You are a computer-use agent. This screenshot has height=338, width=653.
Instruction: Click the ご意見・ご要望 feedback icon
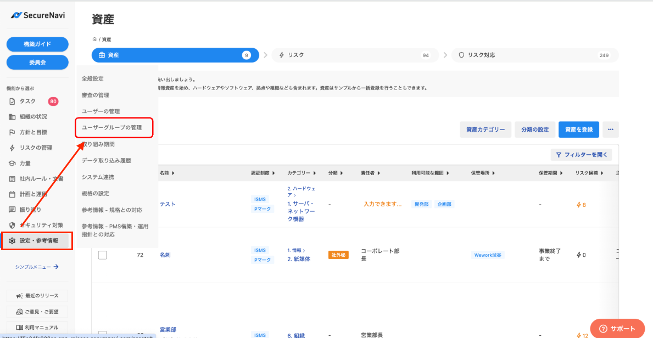pyautogui.click(x=19, y=311)
